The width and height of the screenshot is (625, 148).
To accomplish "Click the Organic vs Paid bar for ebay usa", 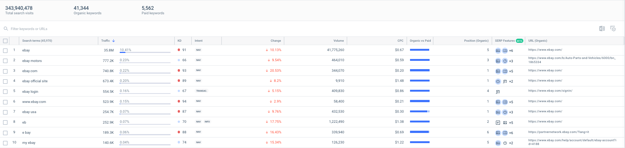I will pos(420,112).
